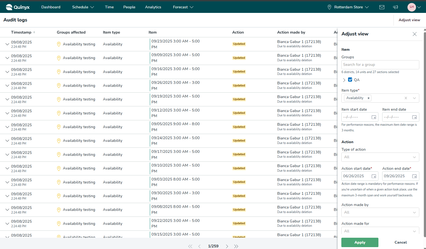Click the Action made by column header
This screenshot has height=249, width=426.
(x=291, y=32)
